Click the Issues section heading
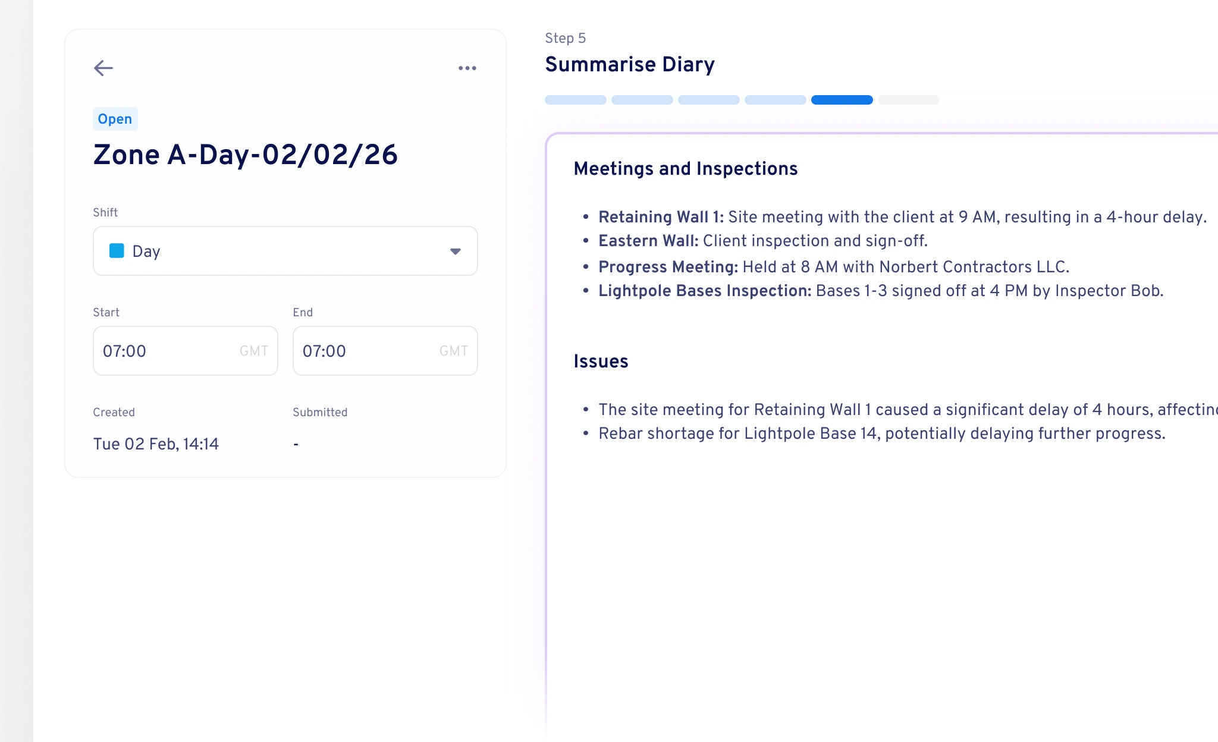Screen dimensions: 1218x742 click(x=601, y=361)
